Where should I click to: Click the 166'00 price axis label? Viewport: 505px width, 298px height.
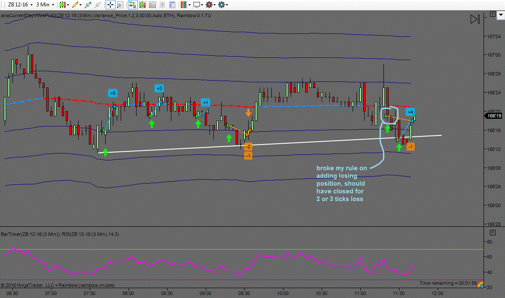(x=494, y=205)
